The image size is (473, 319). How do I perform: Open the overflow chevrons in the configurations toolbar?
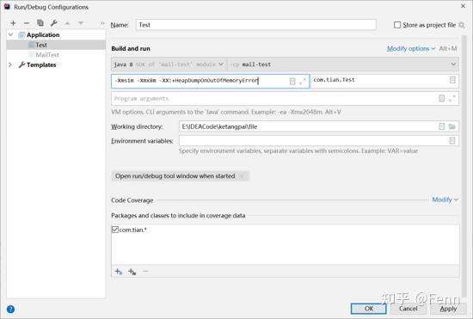point(102,23)
